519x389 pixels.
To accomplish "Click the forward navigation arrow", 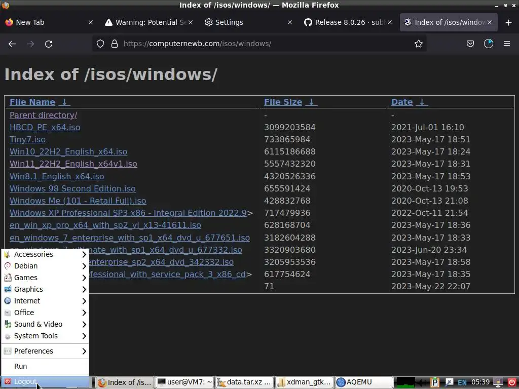I will tap(30, 44).
